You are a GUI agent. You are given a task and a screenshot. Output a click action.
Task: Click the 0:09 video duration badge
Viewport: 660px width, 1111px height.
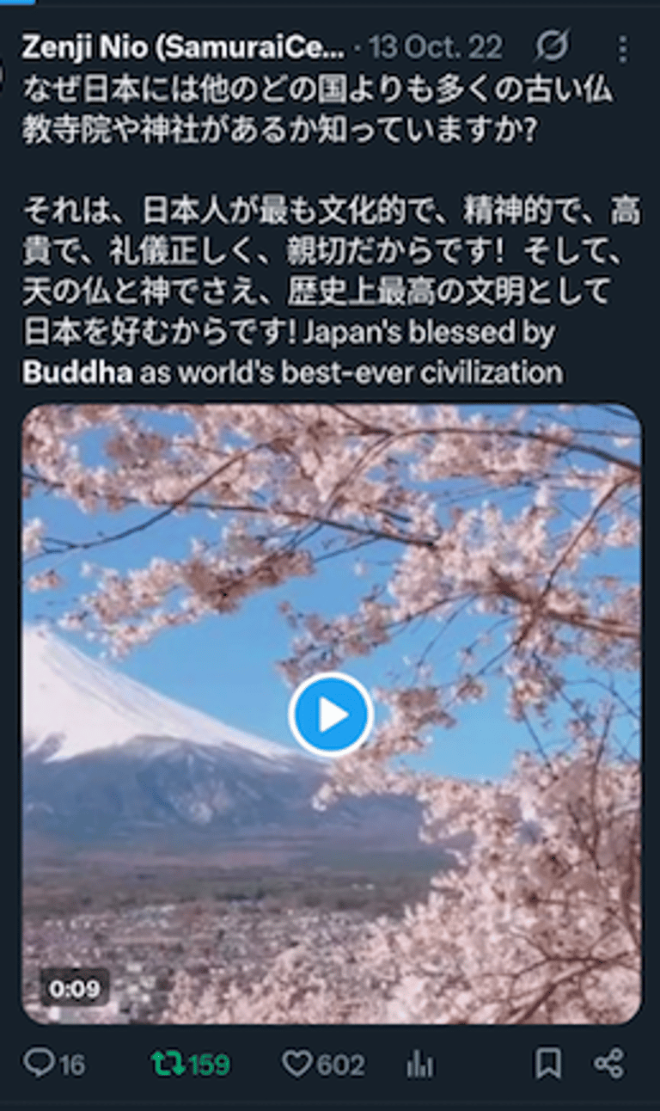point(74,989)
